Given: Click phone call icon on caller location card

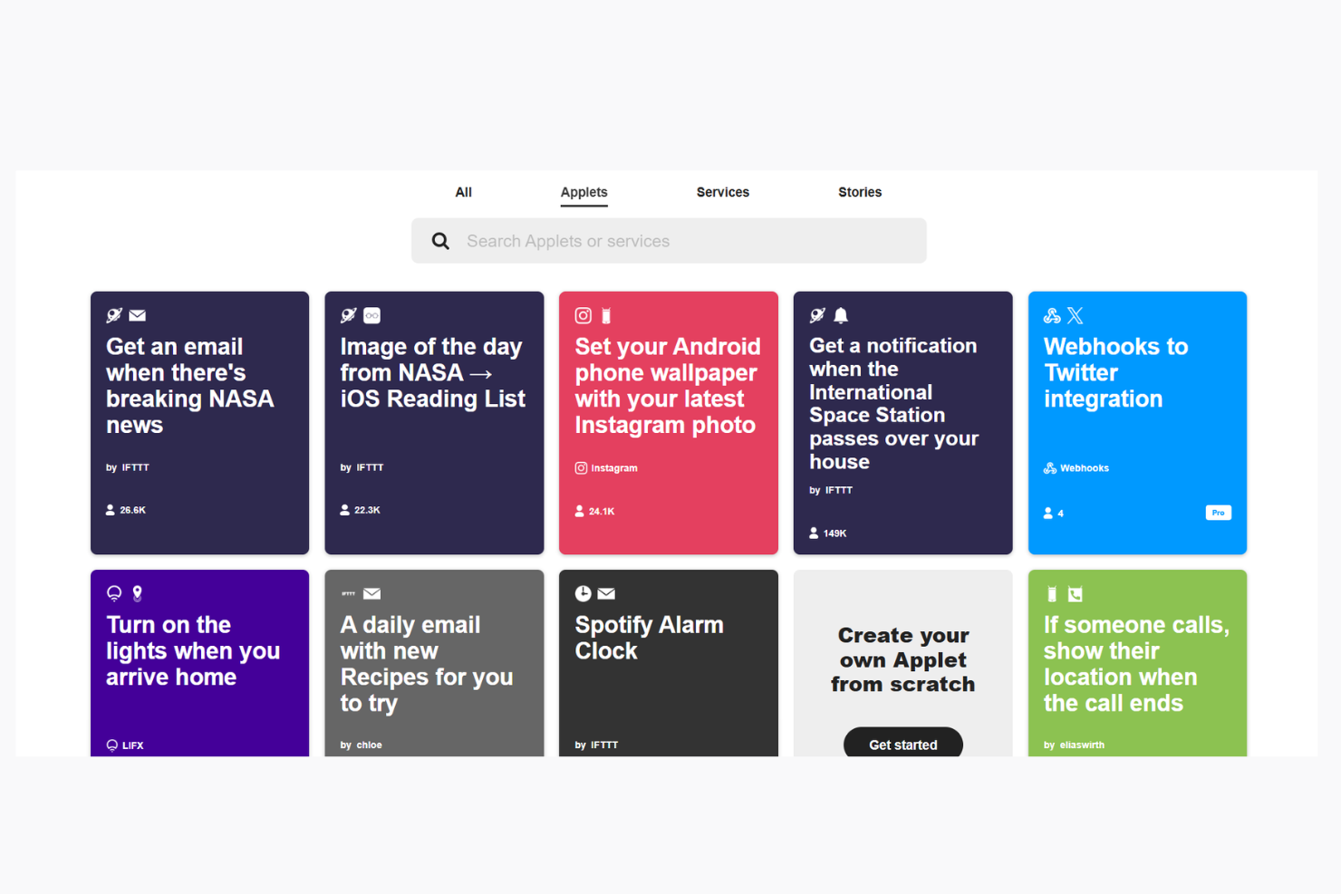Looking at the screenshot, I should tap(1076, 594).
